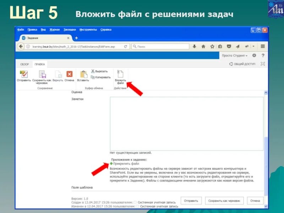Click bottom Сохранить как черновик button
The image size is (284, 213).
pos(224,201)
